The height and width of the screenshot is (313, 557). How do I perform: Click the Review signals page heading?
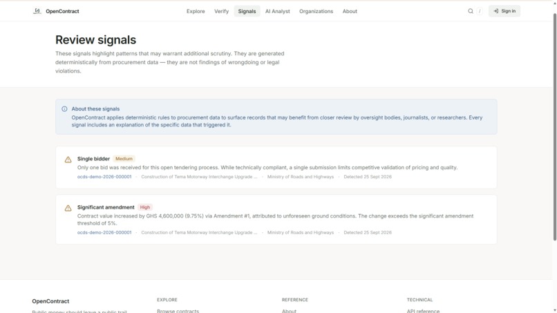pyautogui.click(x=95, y=40)
